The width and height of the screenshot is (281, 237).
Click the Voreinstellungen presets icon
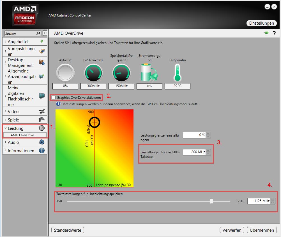[42, 51]
